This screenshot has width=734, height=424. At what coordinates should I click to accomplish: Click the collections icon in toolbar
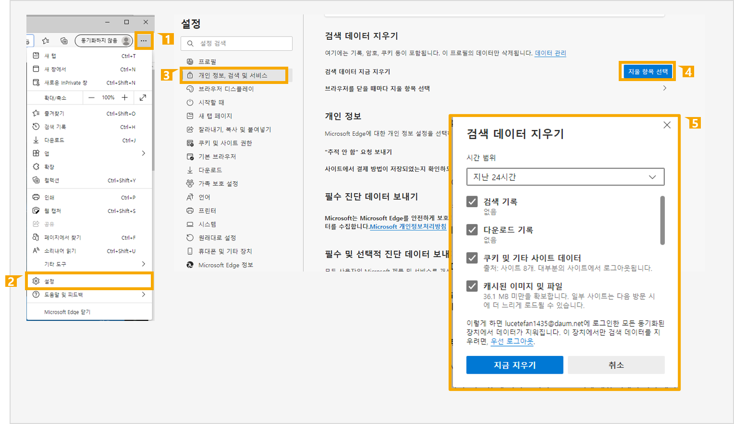tap(64, 41)
